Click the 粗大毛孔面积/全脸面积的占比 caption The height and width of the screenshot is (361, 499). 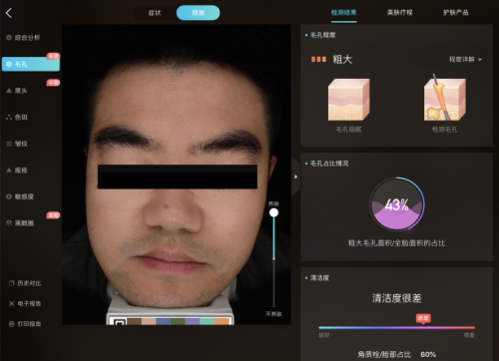396,243
